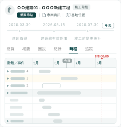Switch to the 概要 tab
This screenshot has height=127, width=121.
click(26, 49)
